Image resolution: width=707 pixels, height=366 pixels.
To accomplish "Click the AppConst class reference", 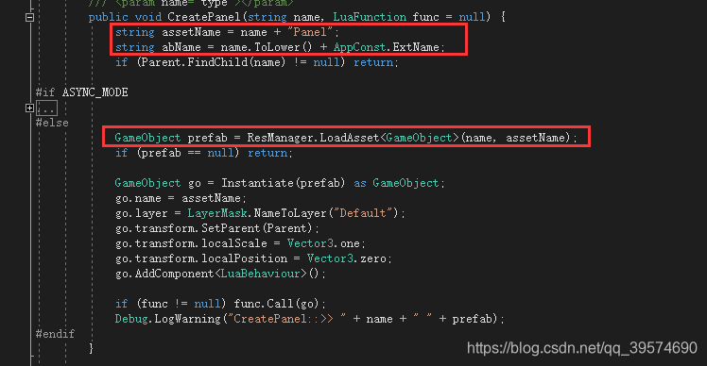I will click(360, 47).
